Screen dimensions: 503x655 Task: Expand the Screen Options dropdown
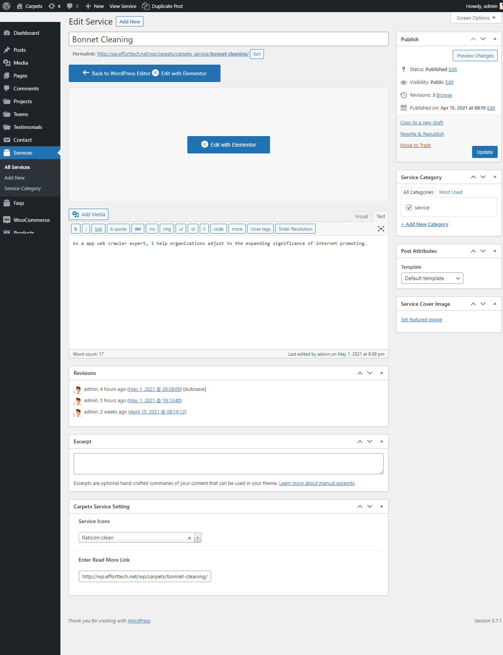(x=476, y=18)
